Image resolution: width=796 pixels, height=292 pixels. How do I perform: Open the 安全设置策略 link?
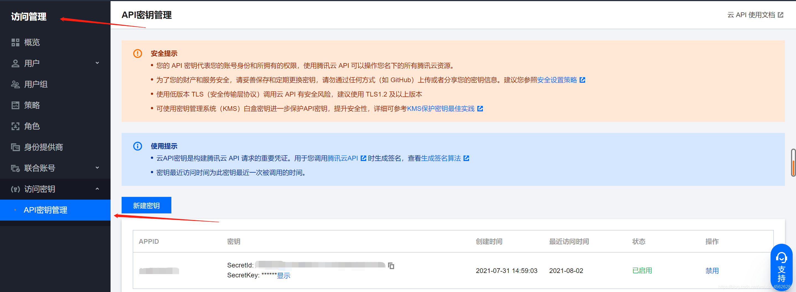tap(557, 80)
